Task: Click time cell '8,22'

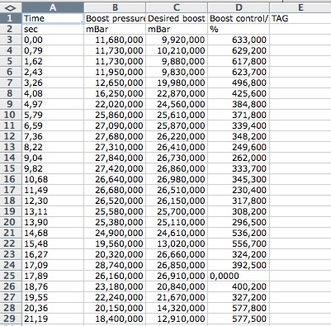Action: [53, 147]
